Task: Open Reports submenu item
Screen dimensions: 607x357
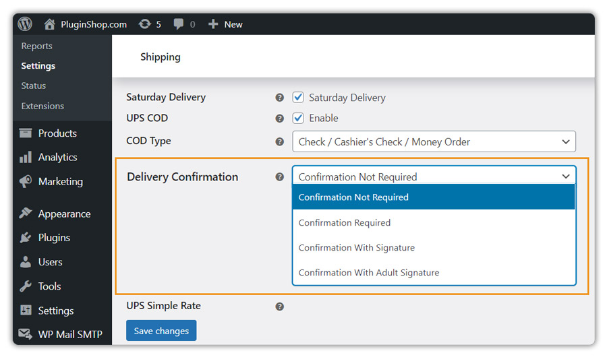Action: 37,46
